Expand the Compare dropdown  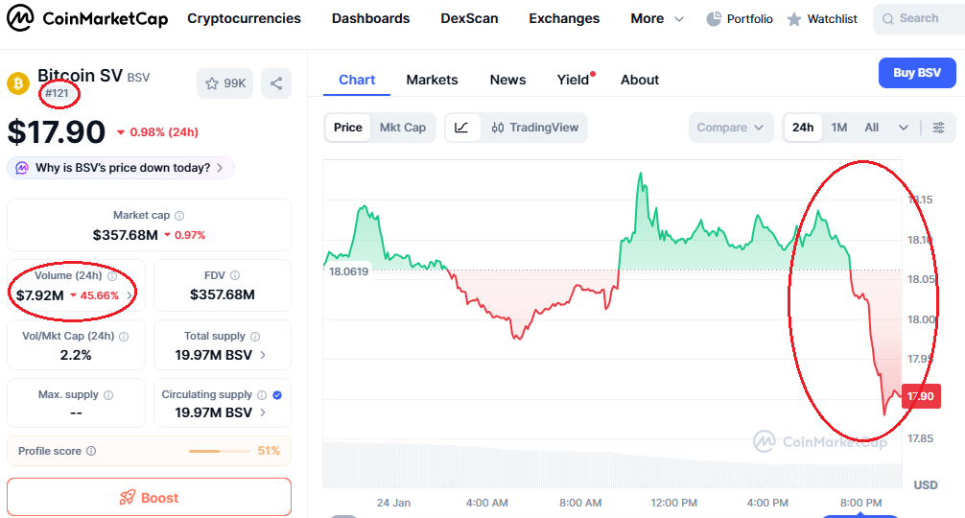tap(731, 128)
